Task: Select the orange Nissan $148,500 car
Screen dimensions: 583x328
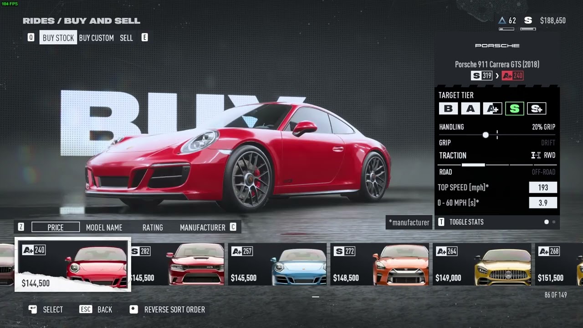Action: [379, 264]
